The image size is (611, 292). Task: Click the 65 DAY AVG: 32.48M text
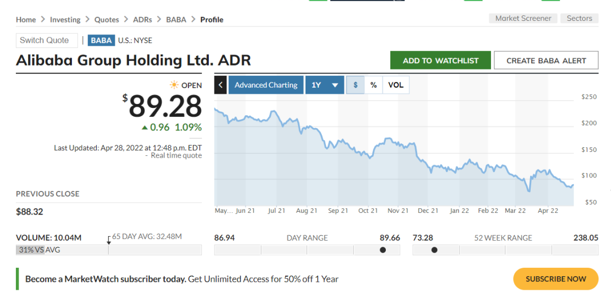click(147, 237)
